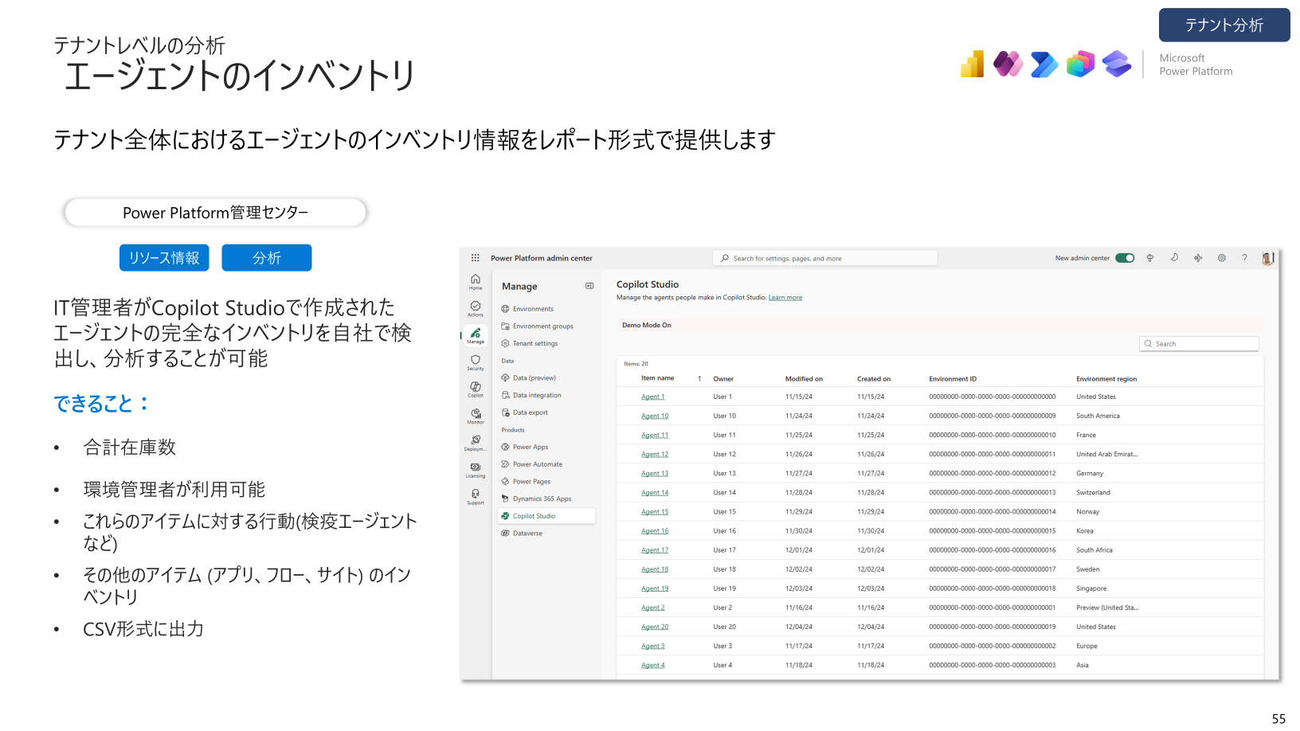Click the リソース情報 blue button
The image size is (1300, 731).
click(x=164, y=258)
